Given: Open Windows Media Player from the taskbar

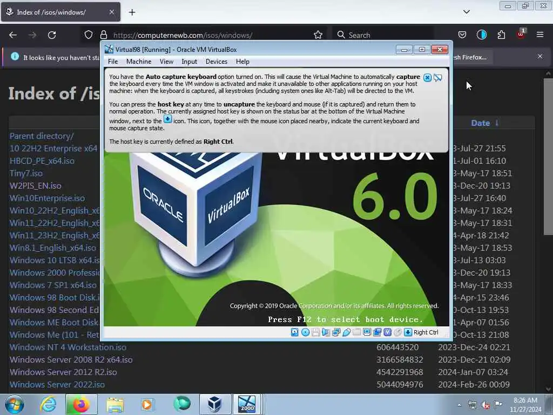Looking at the screenshot, I should (x=147, y=404).
